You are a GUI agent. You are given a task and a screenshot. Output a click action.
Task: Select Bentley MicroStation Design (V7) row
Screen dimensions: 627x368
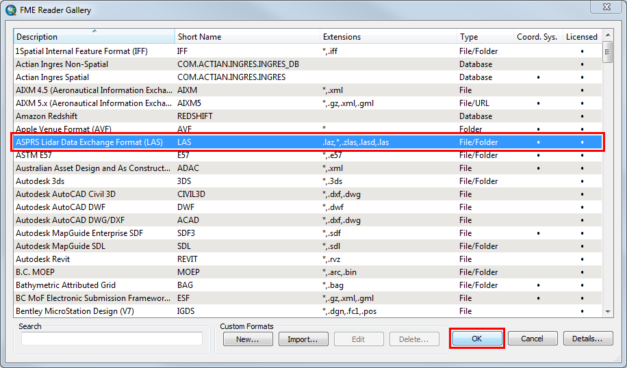pos(307,311)
